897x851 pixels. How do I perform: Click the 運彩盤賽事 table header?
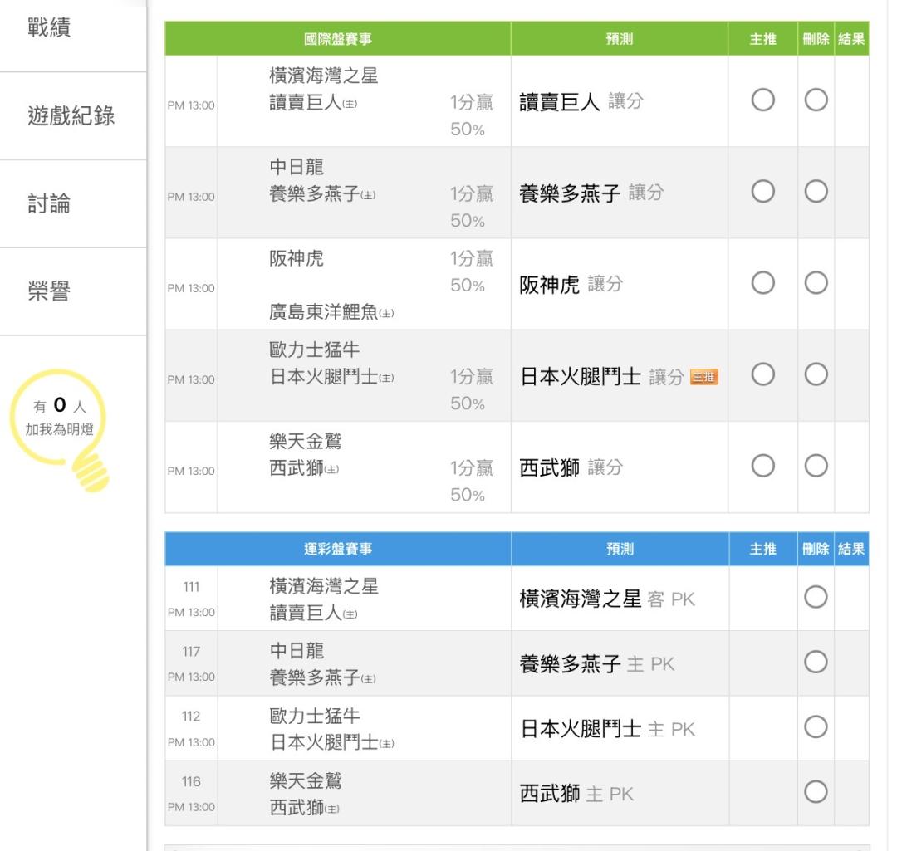tap(337, 549)
